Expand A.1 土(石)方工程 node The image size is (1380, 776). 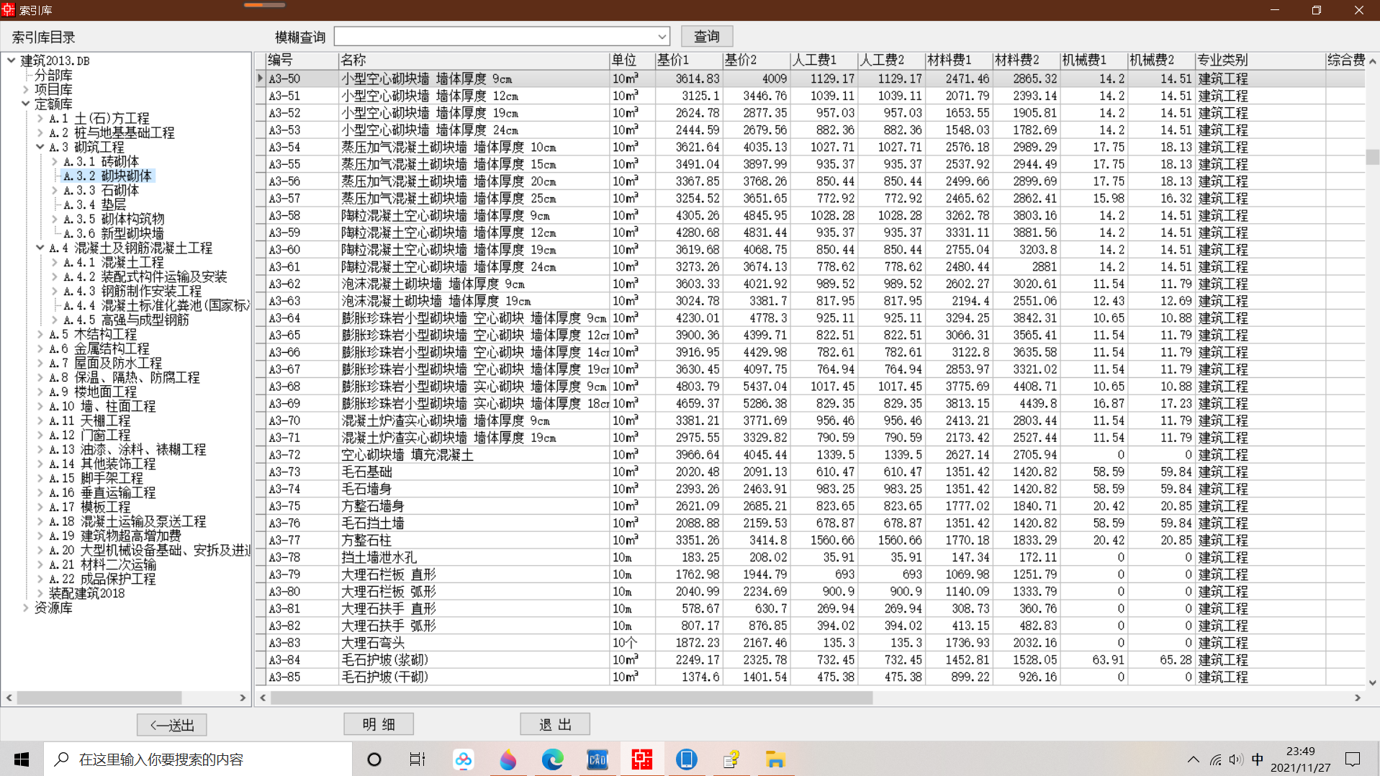(40, 118)
